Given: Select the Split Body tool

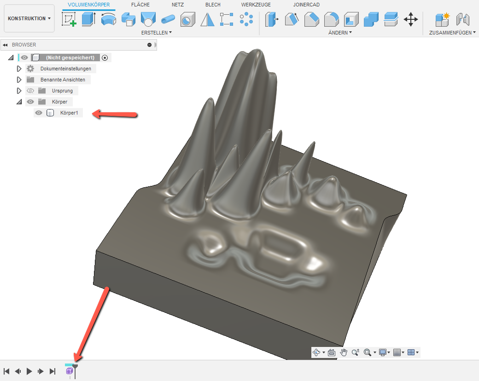Looking at the screenshot, I should coord(391,19).
